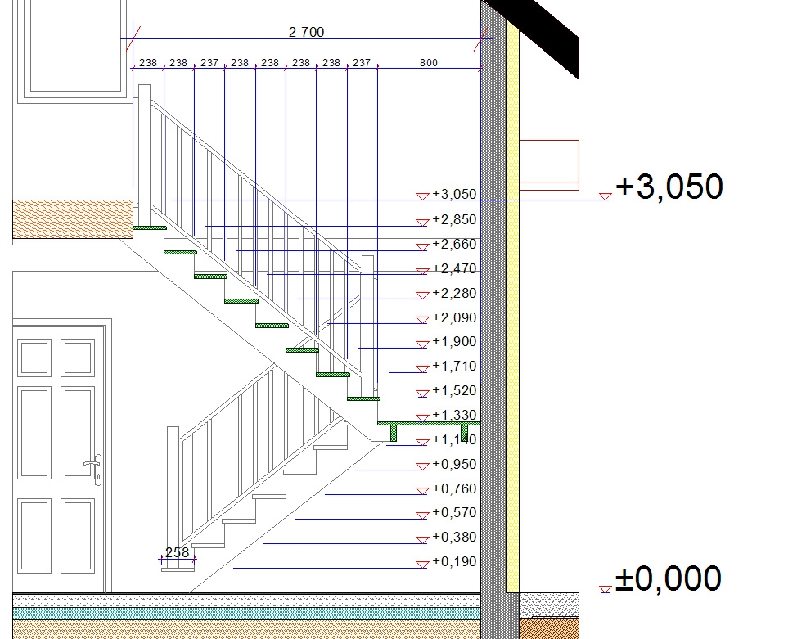Select the +0,190 elevation text

[x=454, y=561]
